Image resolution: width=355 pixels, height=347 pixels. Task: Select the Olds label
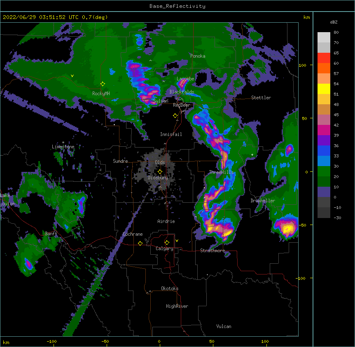160,162
